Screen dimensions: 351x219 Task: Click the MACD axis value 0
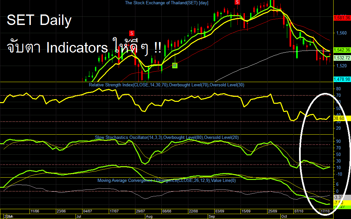tap(337, 191)
